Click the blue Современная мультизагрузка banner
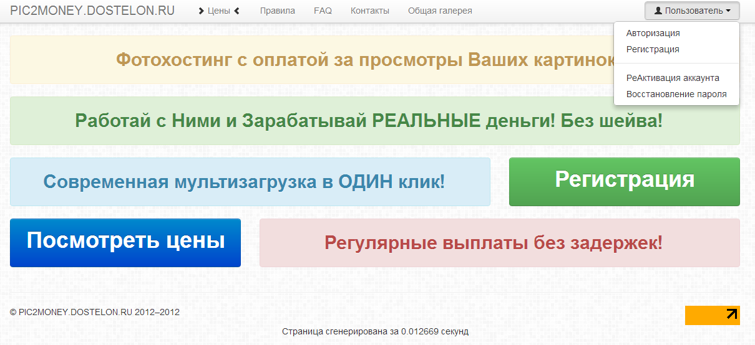This screenshot has height=345, width=755. (250, 182)
